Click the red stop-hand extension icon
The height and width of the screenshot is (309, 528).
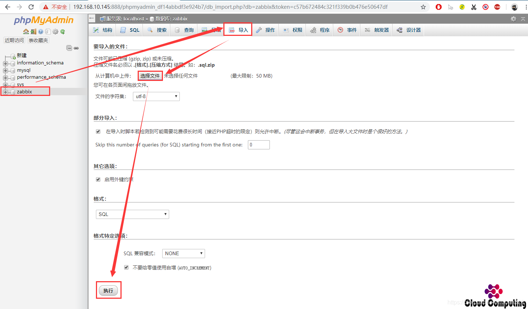tap(439, 7)
